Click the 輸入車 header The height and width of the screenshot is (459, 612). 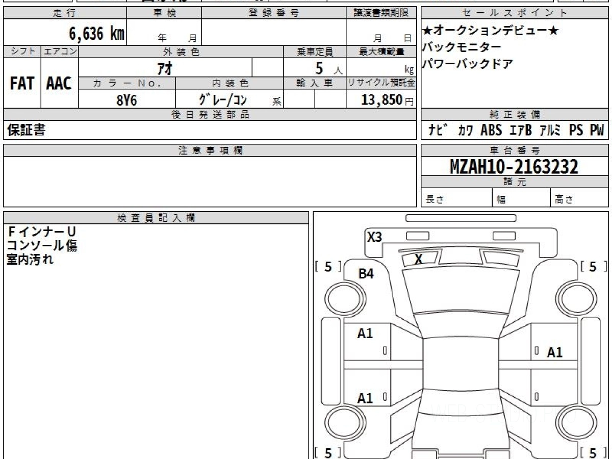pos(315,83)
